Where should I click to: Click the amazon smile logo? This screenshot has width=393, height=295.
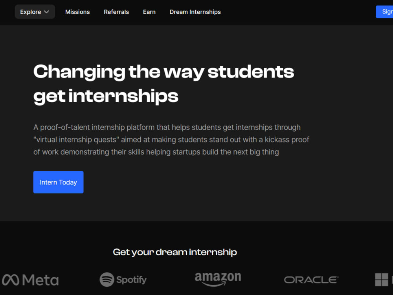click(218, 278)
